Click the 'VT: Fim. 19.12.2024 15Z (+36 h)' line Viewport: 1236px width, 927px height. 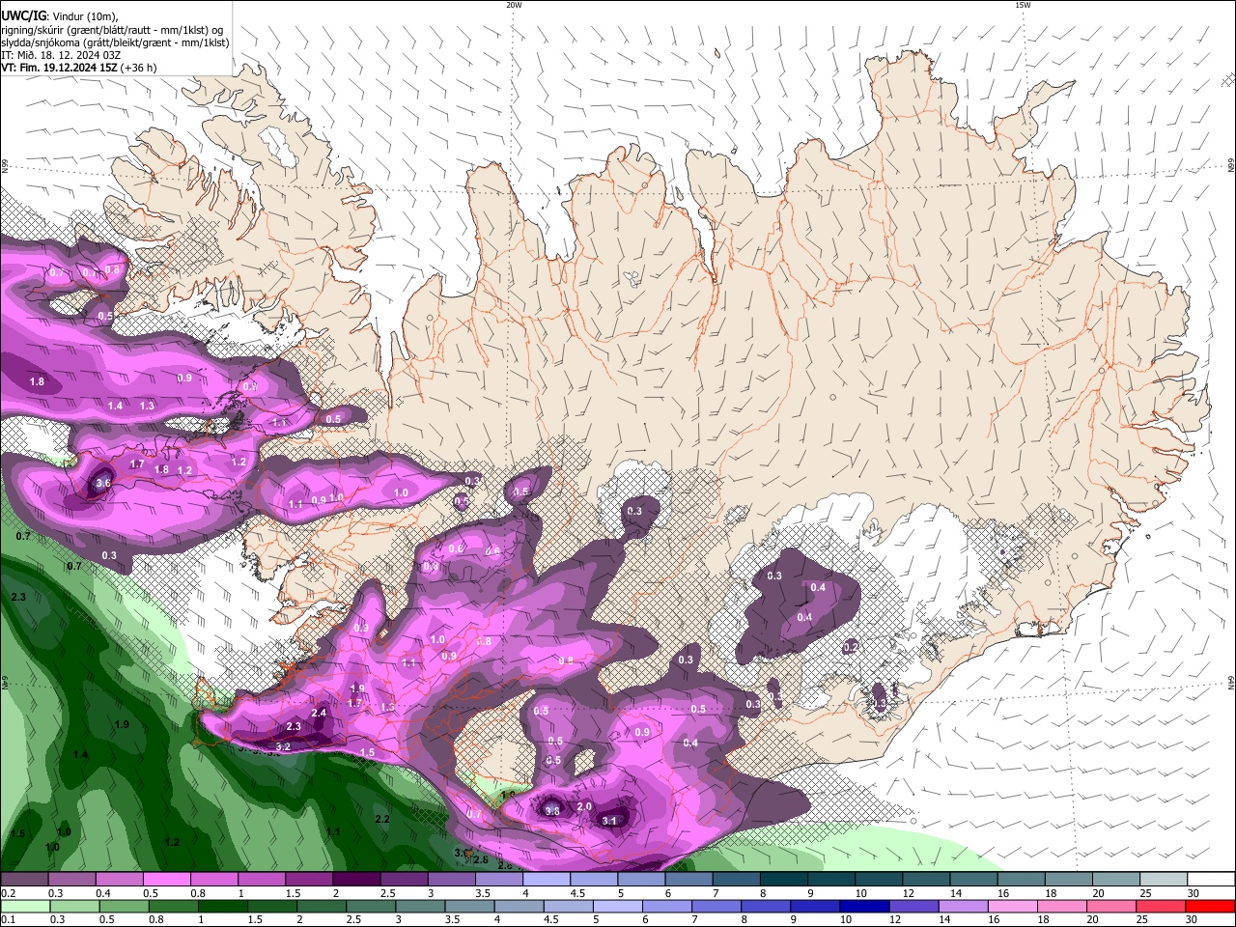pyautogui.click(x=79, y=68)
